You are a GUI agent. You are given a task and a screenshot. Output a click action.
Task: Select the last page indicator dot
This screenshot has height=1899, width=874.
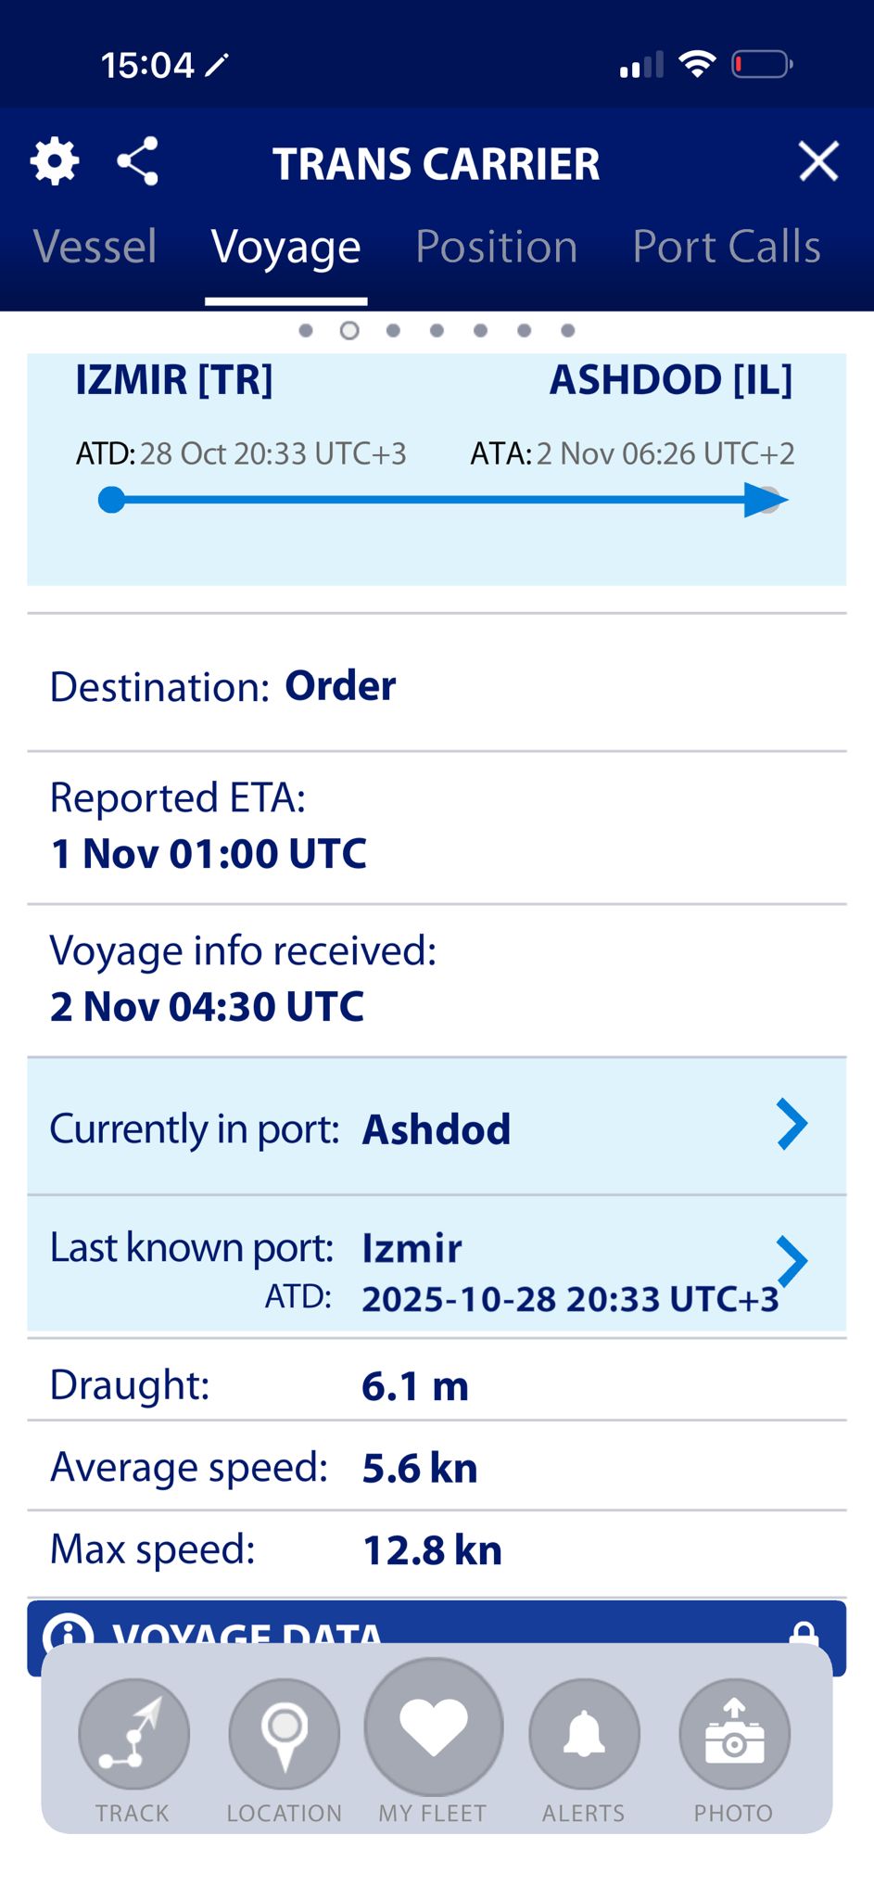(568, 331)
